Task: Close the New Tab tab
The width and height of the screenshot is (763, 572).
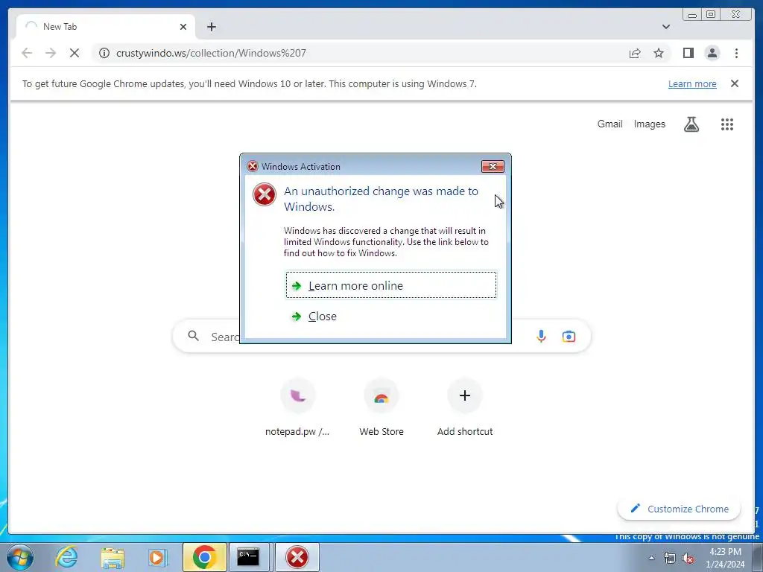Action: 183,27
